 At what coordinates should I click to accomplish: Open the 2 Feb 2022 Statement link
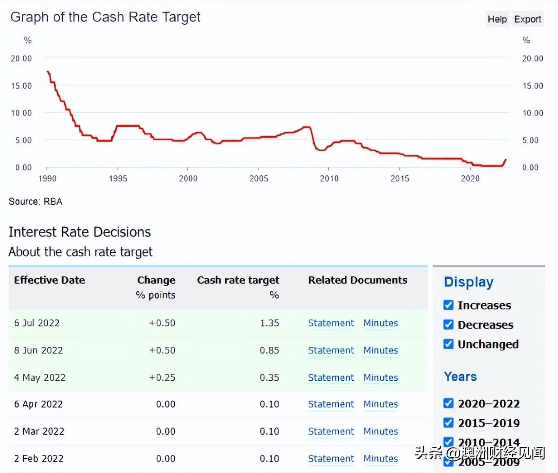tap(331, 459)
